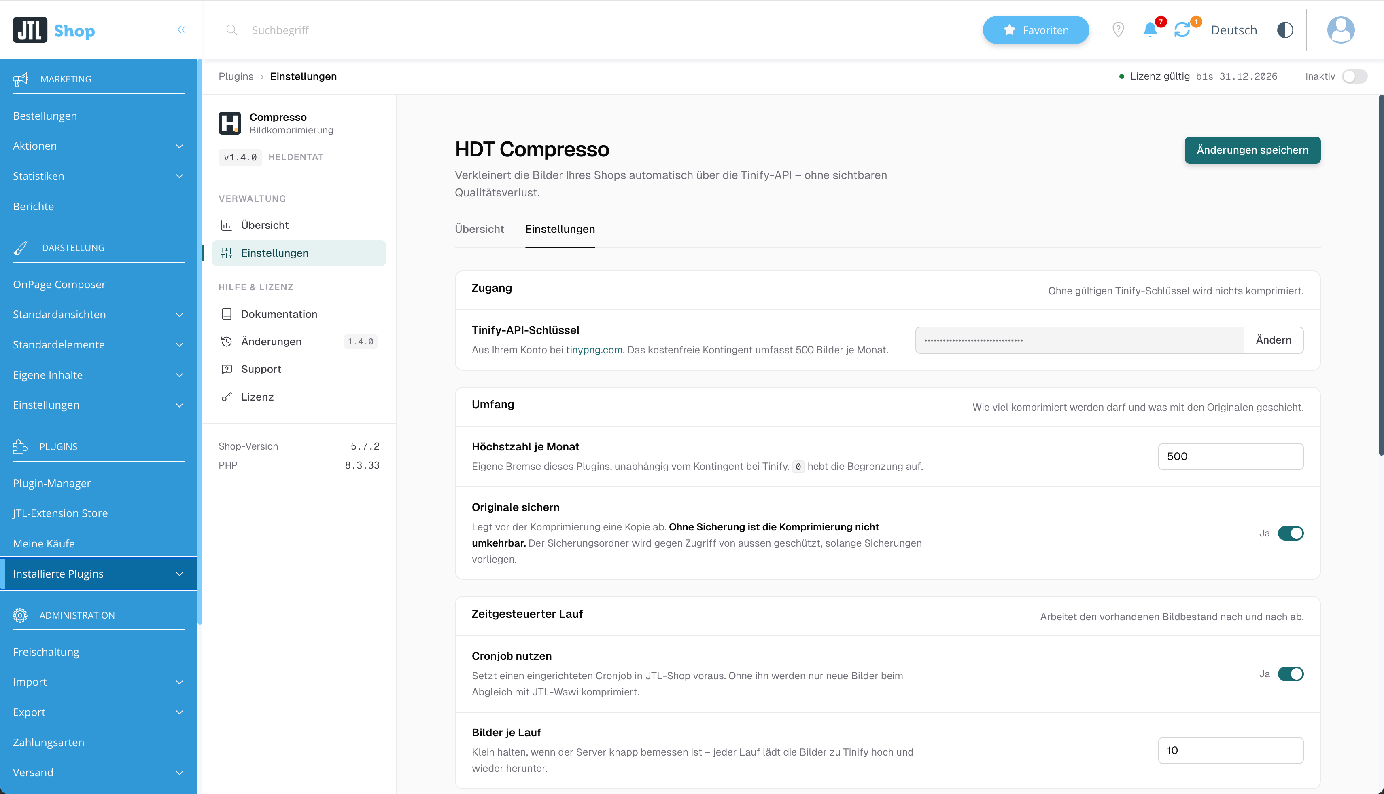The image size is (1384, 794).
Task: Click the masked Tinify-API-Schlüssel field
Action: (x=1079, y=340)
